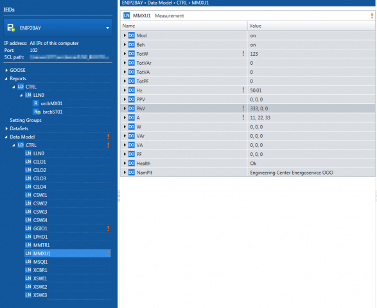Click the DO icon of the TotW row
Screen dimensions: 377x308
pyautogui.click(x=132, y=54)
